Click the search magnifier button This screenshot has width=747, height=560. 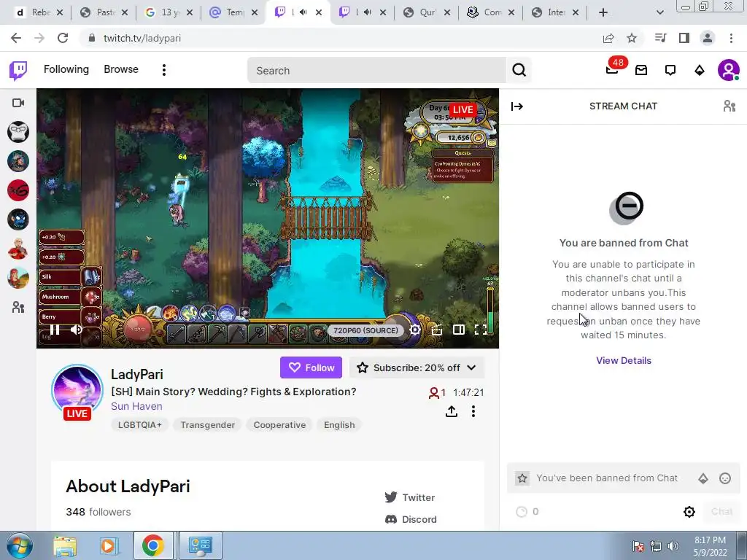coord(519,71)
